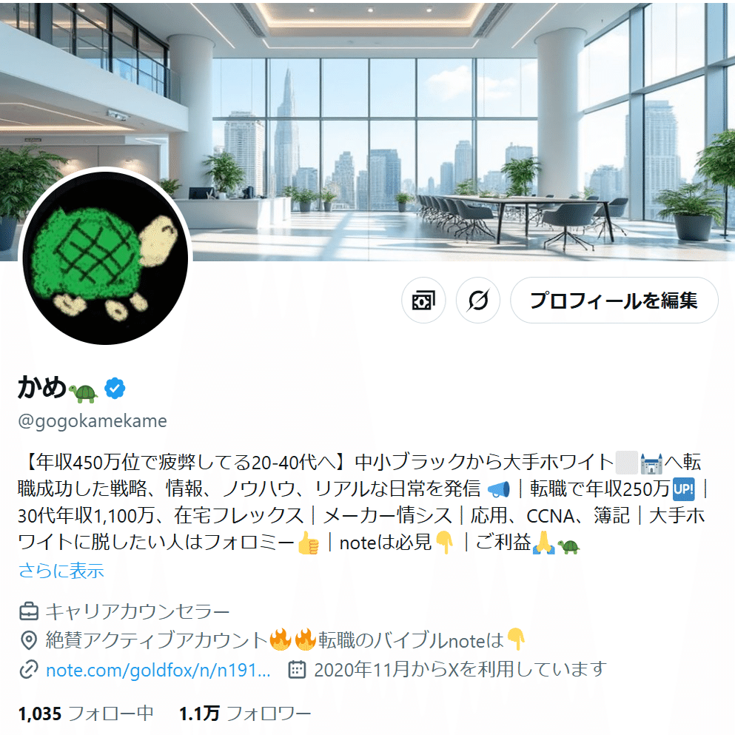The image size is (735, 735).
Task: Click the location pin icon
Action: click(29, 640)
